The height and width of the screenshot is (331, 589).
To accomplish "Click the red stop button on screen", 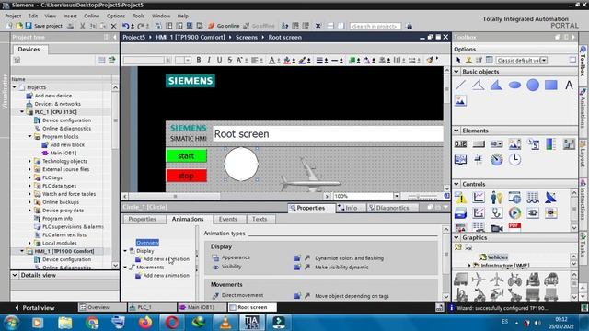I will [186, 176].
